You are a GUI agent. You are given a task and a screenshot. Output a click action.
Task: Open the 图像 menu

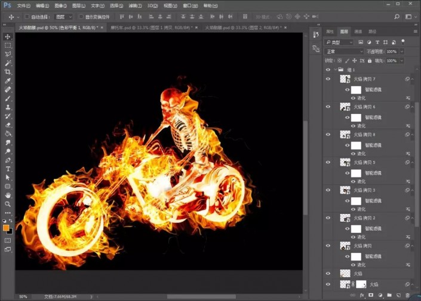coord(61,5)
